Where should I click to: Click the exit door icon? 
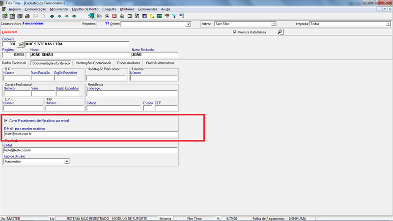(91, 16)
